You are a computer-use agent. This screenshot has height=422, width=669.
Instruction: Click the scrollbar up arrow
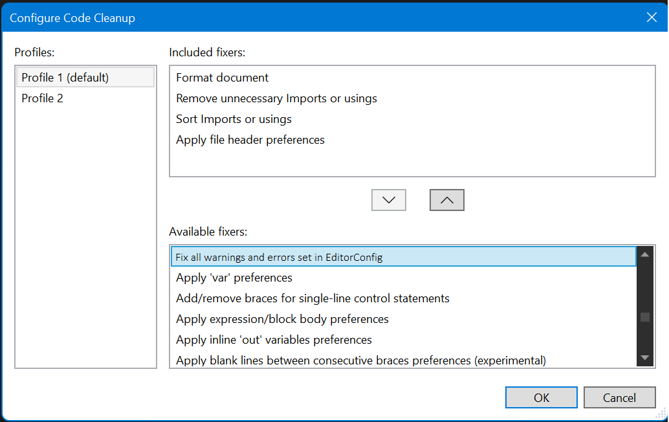(x=644, y=254)
